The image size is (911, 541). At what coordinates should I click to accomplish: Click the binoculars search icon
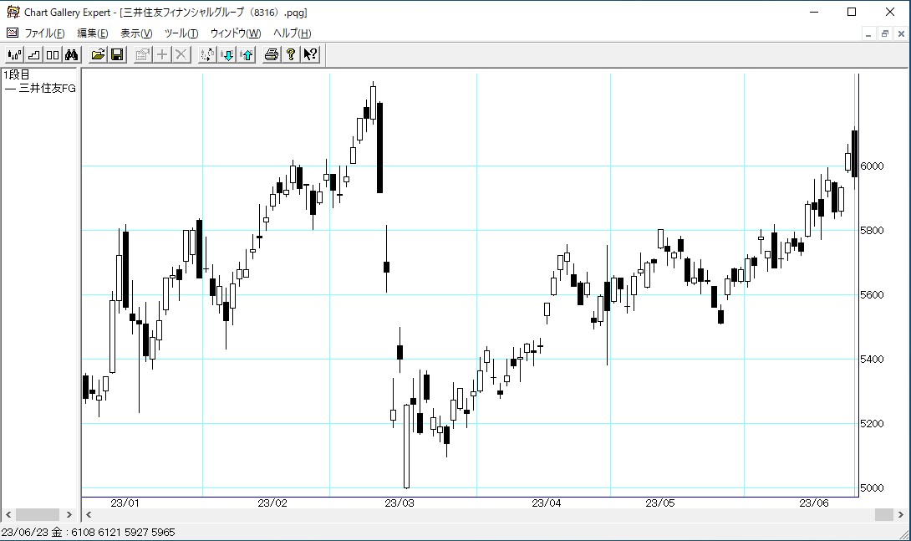(x=72, y=55)
